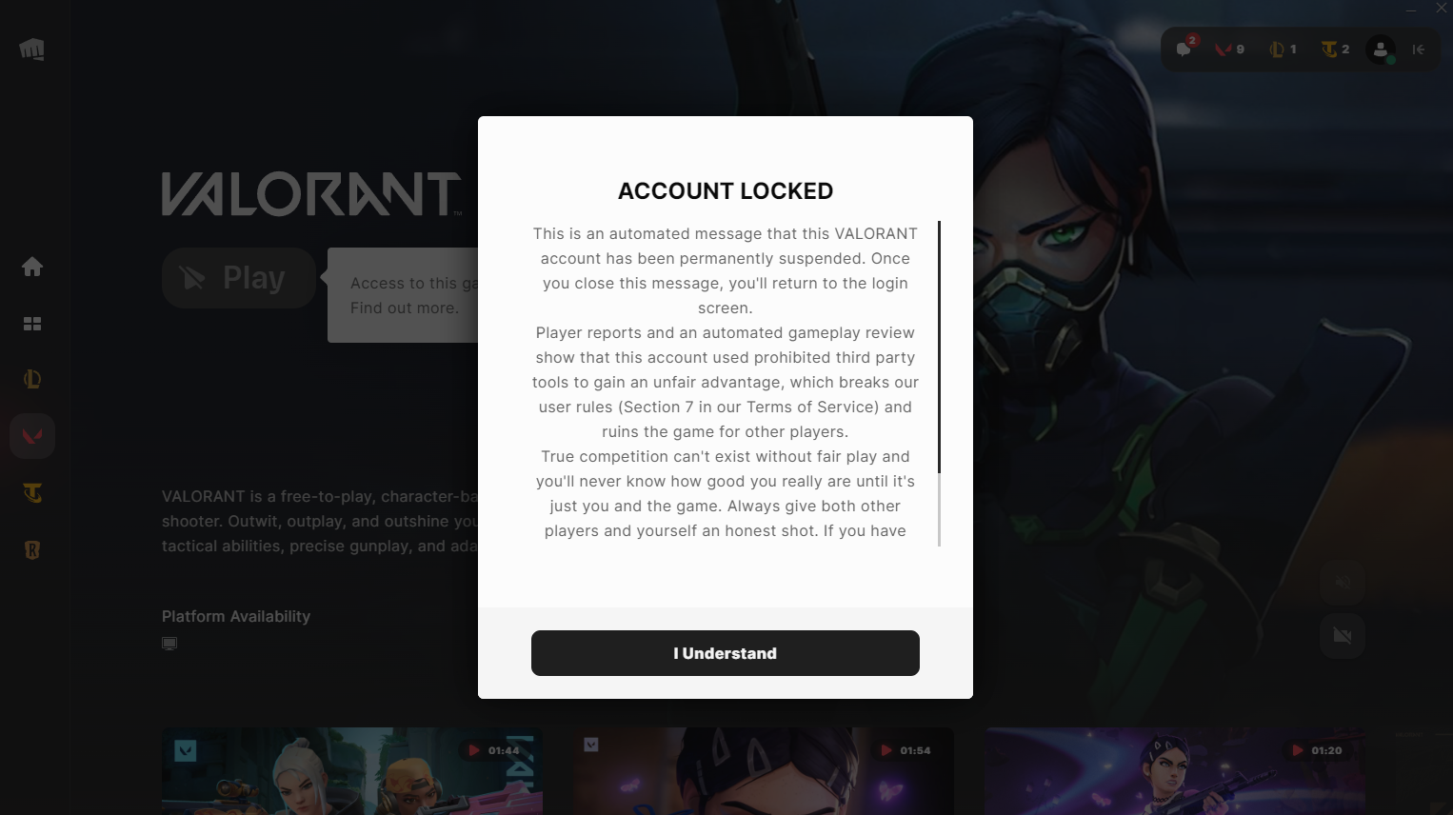Click Teamfight Tactics friends counter showing 2
The height and width of the screenshot is (815, 1453).
pos(1335,49)
